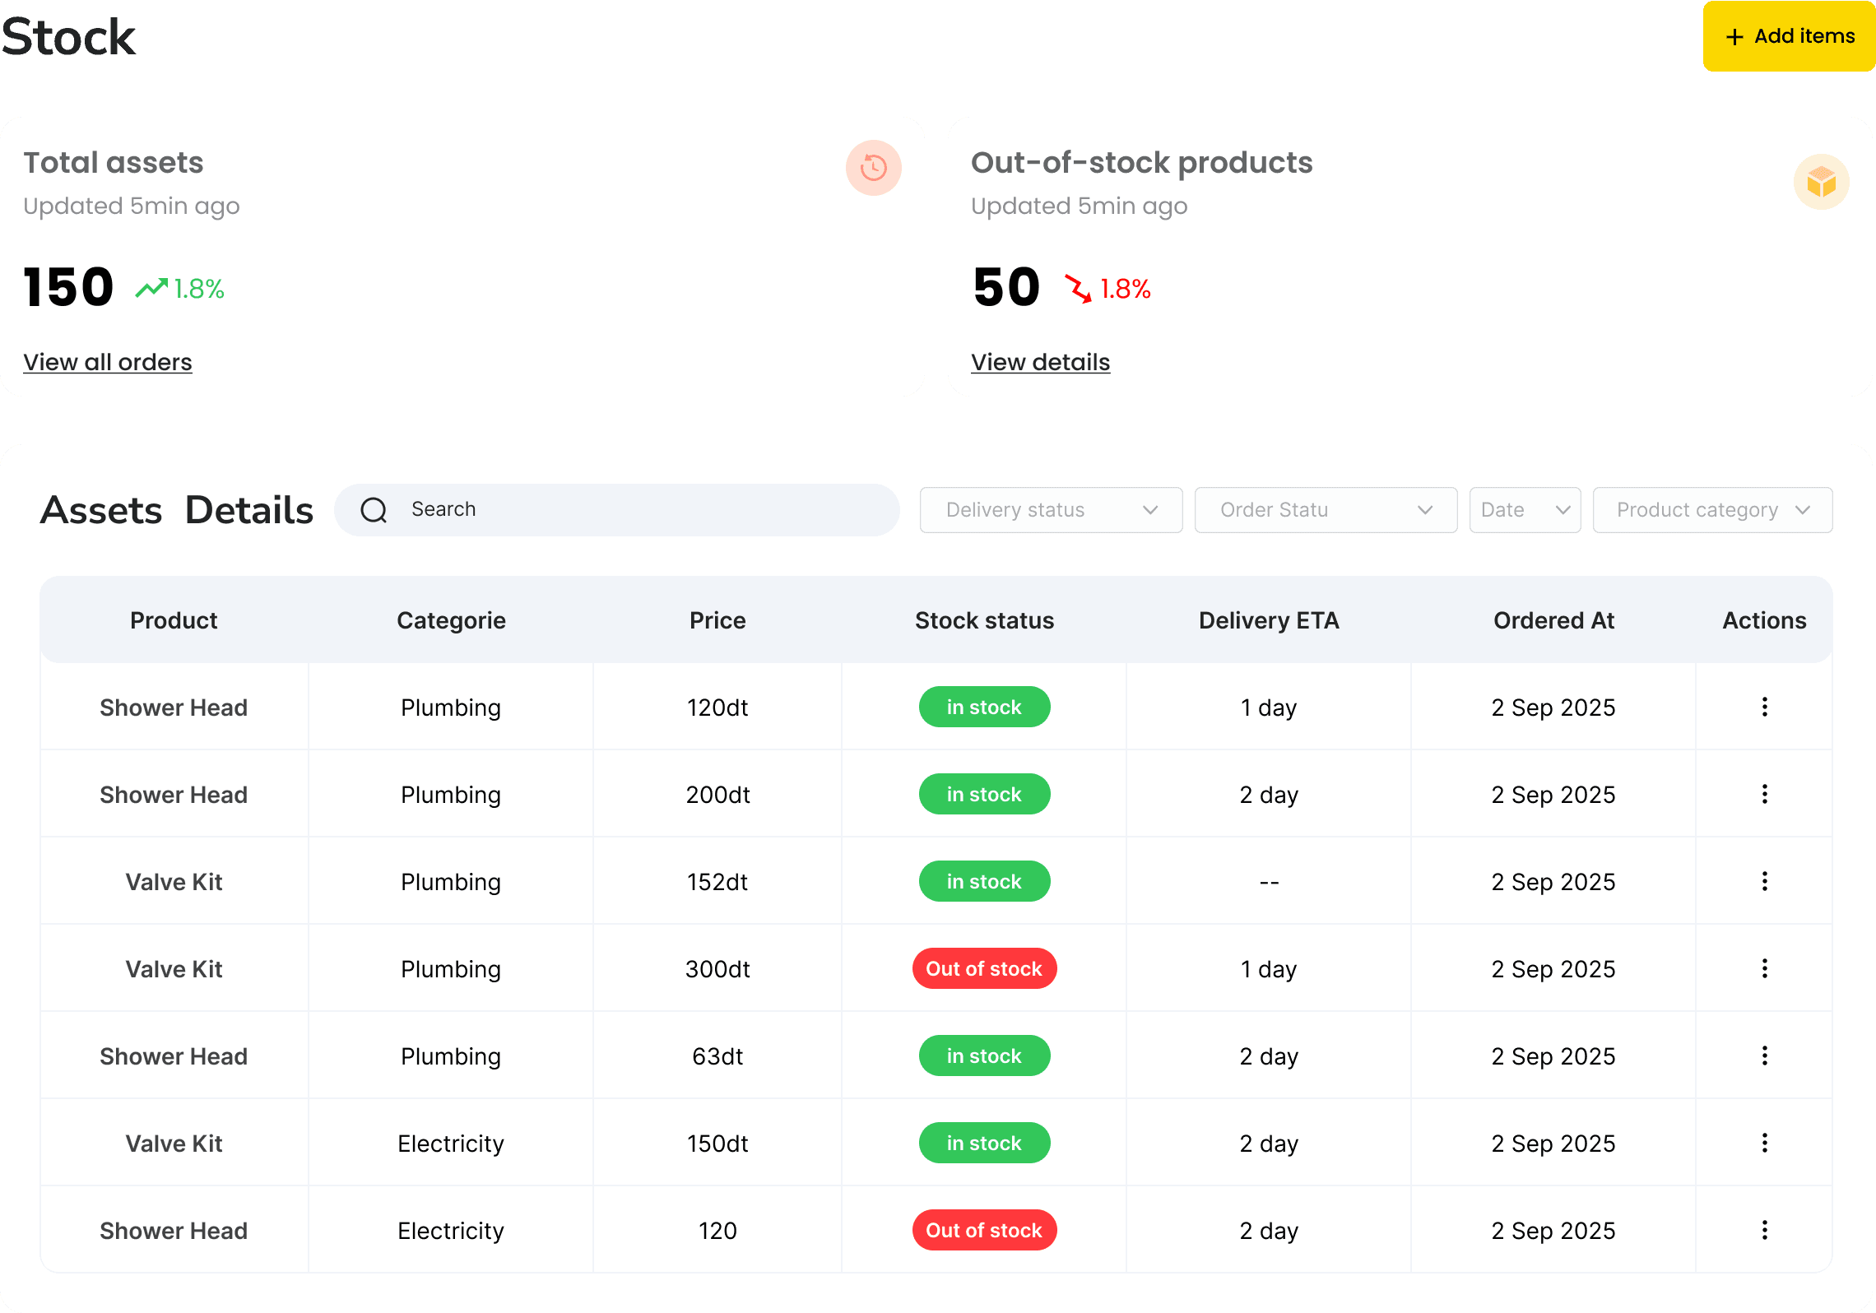This screenshot has height=1313, width=1876.
Task: Expand the Order Statu dropdown
Action: click(x=1326, y=510)
